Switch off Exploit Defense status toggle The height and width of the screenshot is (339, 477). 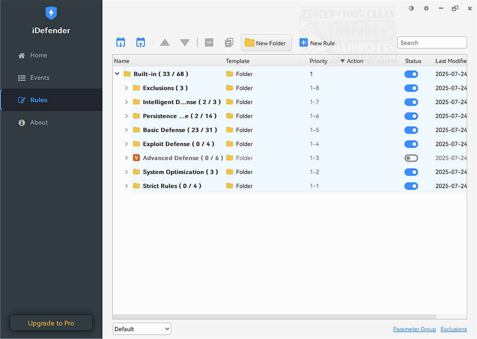[411, 144]
